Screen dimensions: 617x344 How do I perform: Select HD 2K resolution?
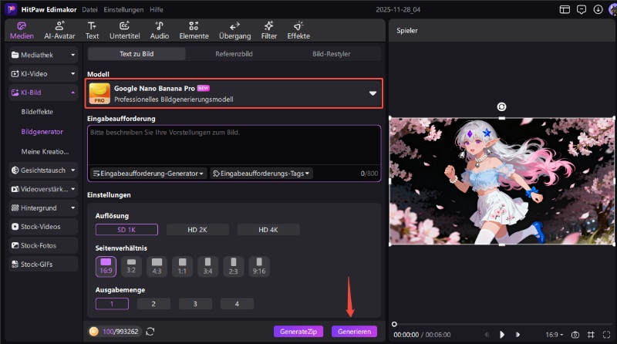(197, 230)
